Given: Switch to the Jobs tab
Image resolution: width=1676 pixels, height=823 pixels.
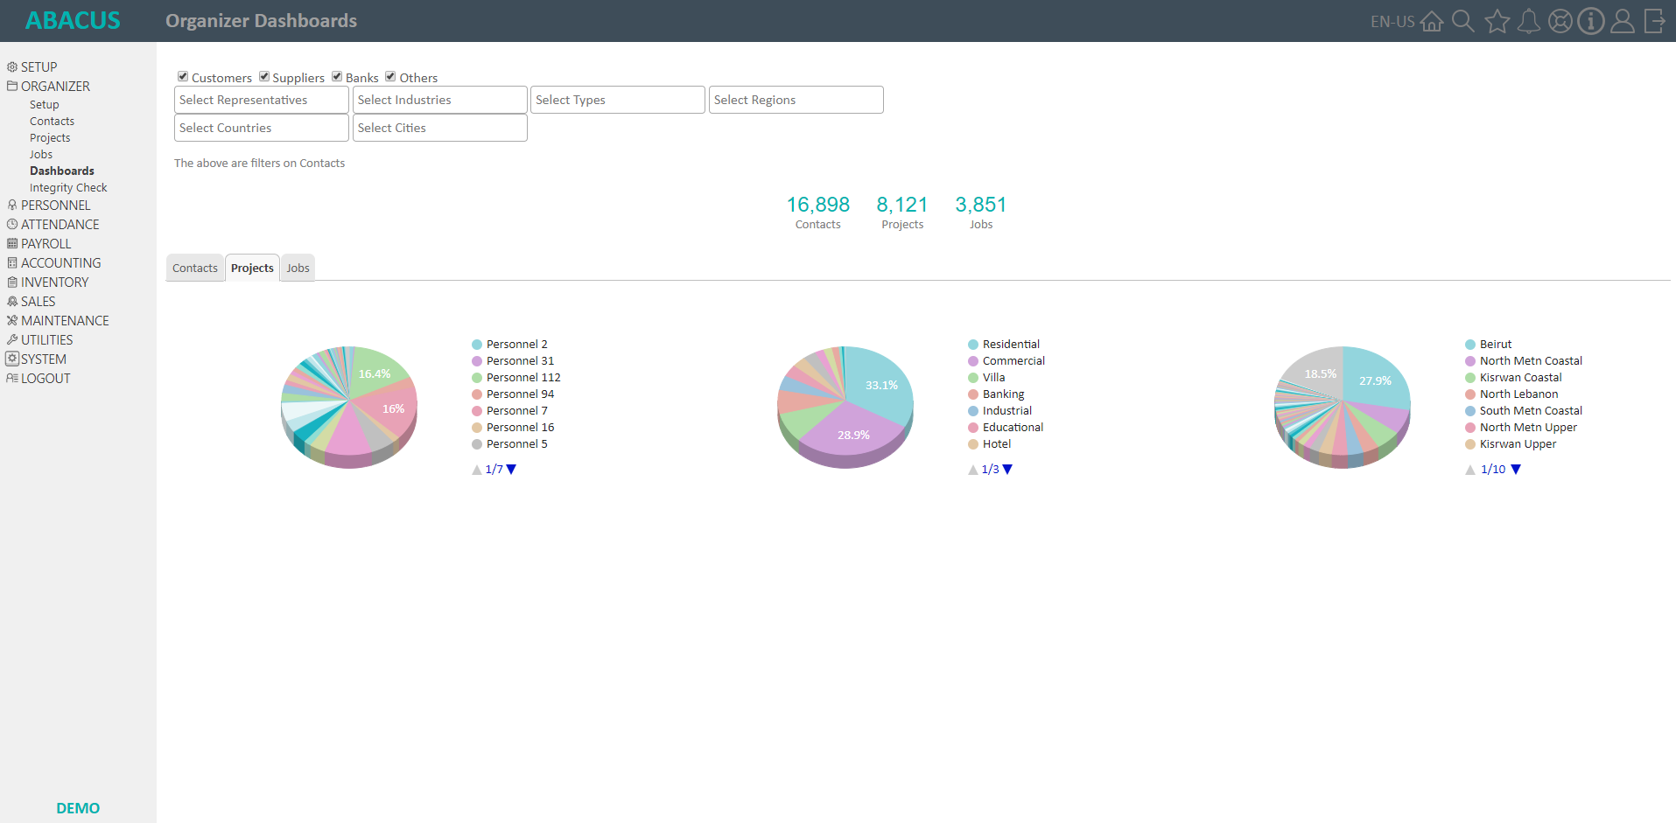Looking at the screenshot, I should pyautogui.click(x=298, y=269).
